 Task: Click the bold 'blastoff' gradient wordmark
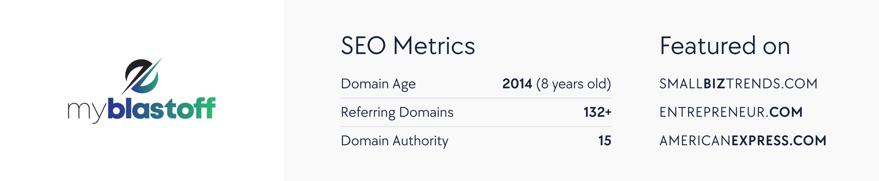162,108
